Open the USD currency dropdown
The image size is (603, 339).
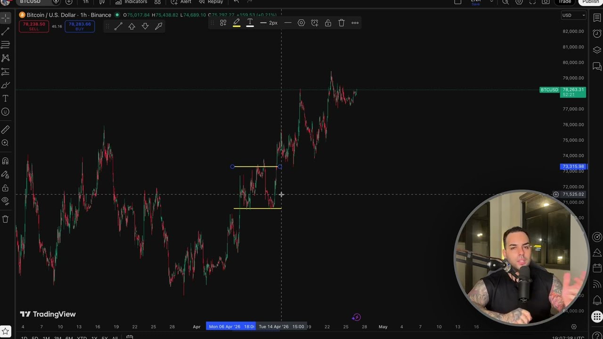click(573, 15)
